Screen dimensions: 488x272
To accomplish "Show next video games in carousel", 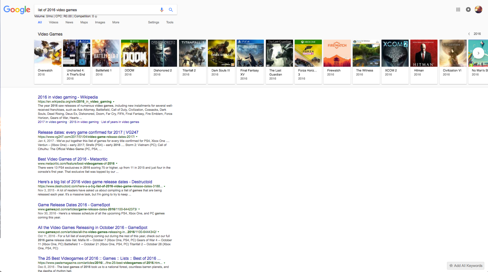I will [479, 53].
